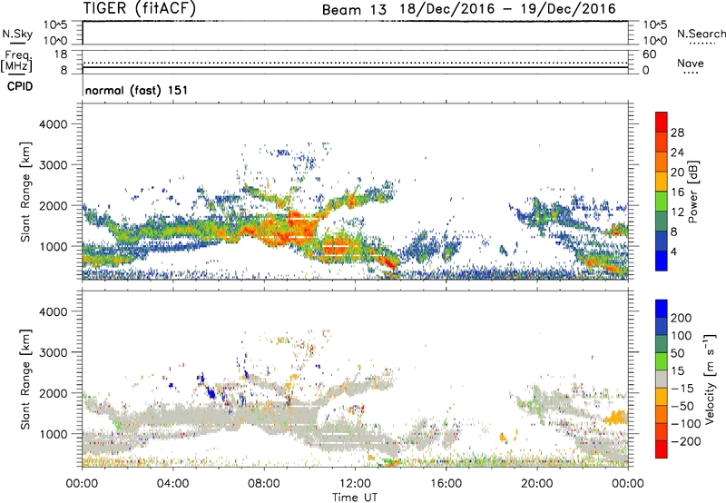
Task: Click the "08:00" time axis label
Action: point(264,484)
